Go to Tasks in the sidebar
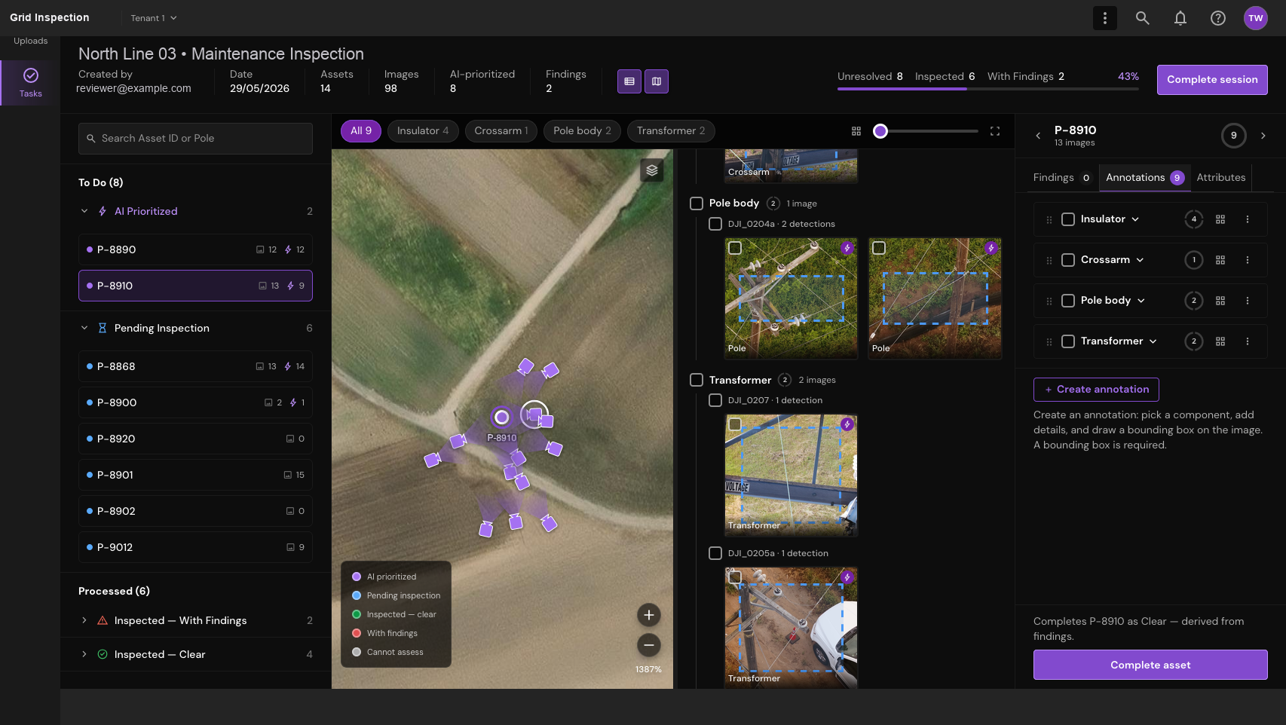This screenshot has height=725, width=1286. (30, 82)
